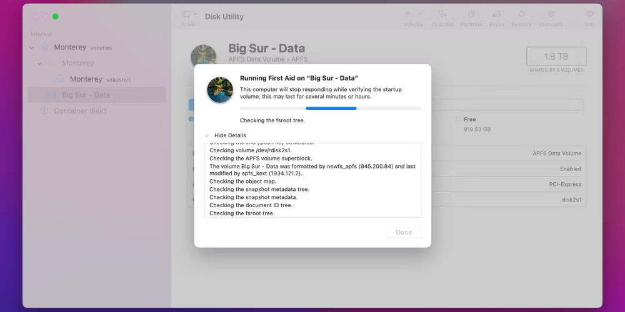This screenshot has width=625, height=312.
Task: Click the 'PCI-Express' connection value
Action: click(x=565, y=184)
